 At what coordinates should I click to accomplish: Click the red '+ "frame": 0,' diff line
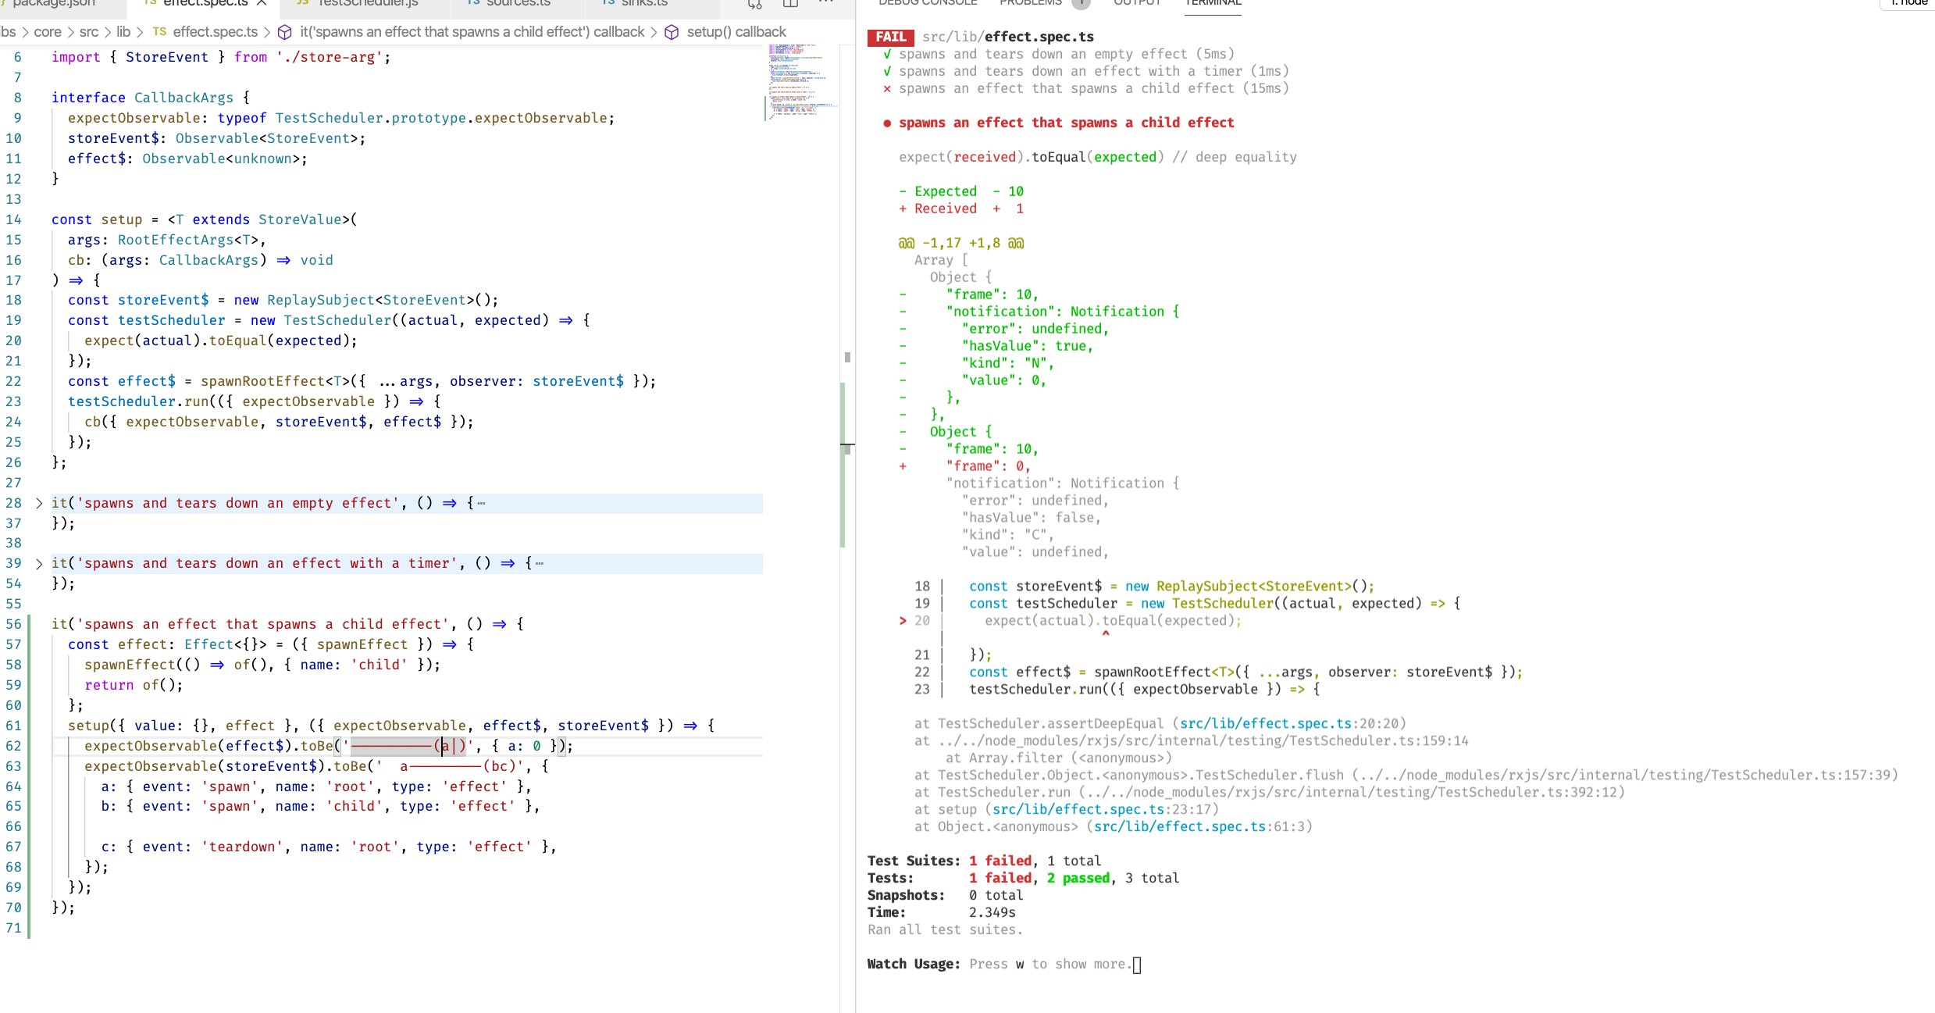click(x=965, y=466)
